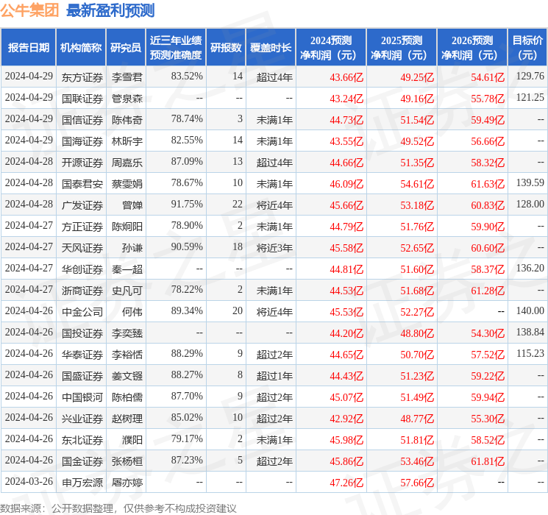This screenshot has height=515, width=548.
Task: Click 2024 profit 45.07亿
Action: coord(346,397)
